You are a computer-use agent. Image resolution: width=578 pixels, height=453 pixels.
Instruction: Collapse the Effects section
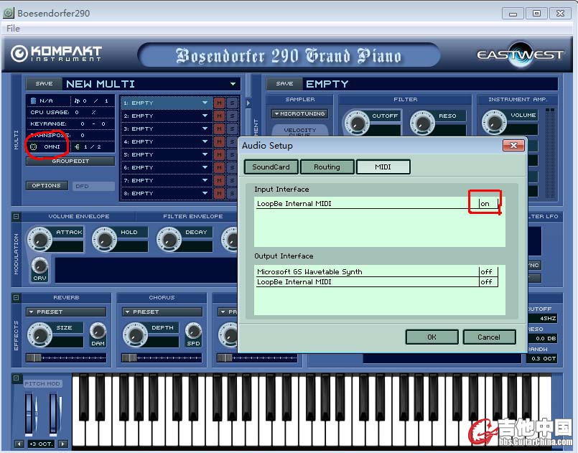[17, 297]
